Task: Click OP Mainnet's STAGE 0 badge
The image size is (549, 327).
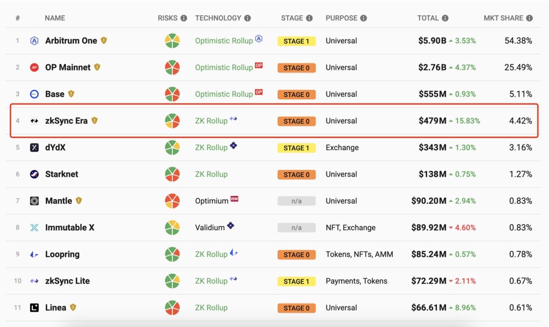Action: [296, 68]
